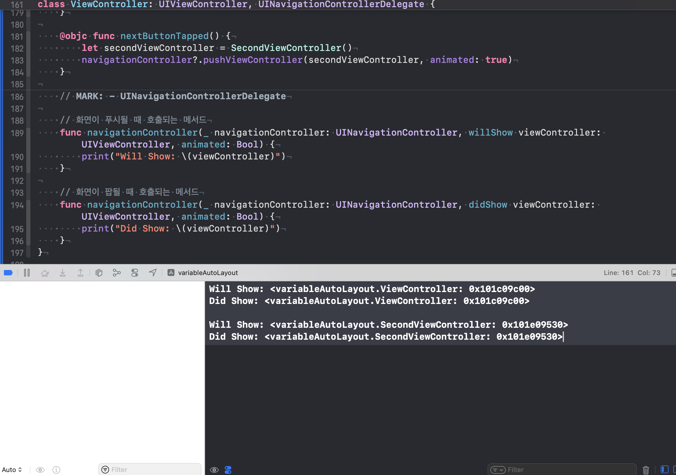Image resolution: width=676 pixels, height=475 pixels.
Task: Click console line Did Show SecondViewController 0x101e09530
Action: [x=386, y=337]
